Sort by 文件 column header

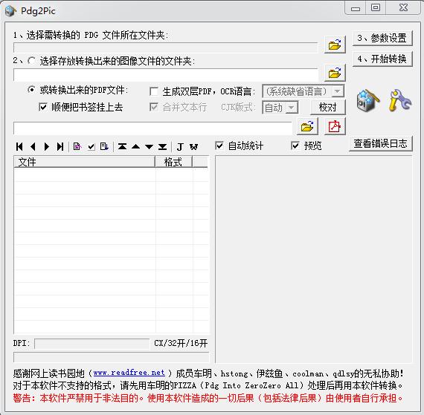(x=84, y=162)
